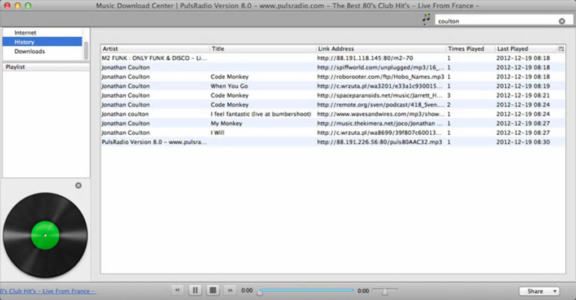Screen dimensions: 576x300
Task: Sort by Link Address column header
Action: pos(380,48)
